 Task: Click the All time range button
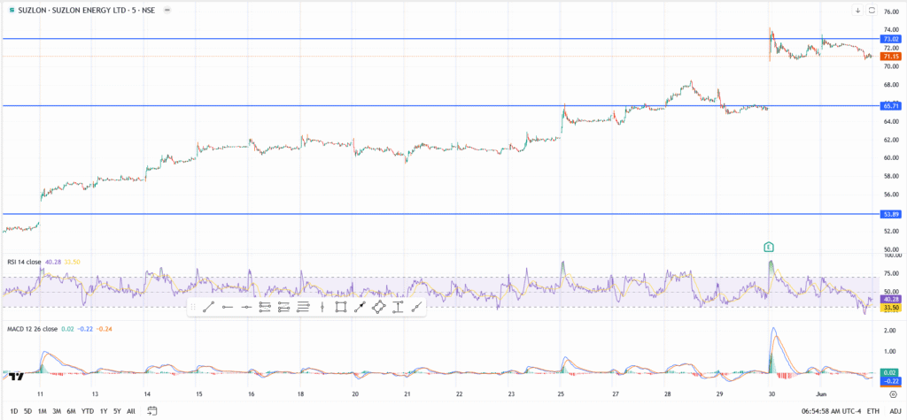tap(132, 411)
